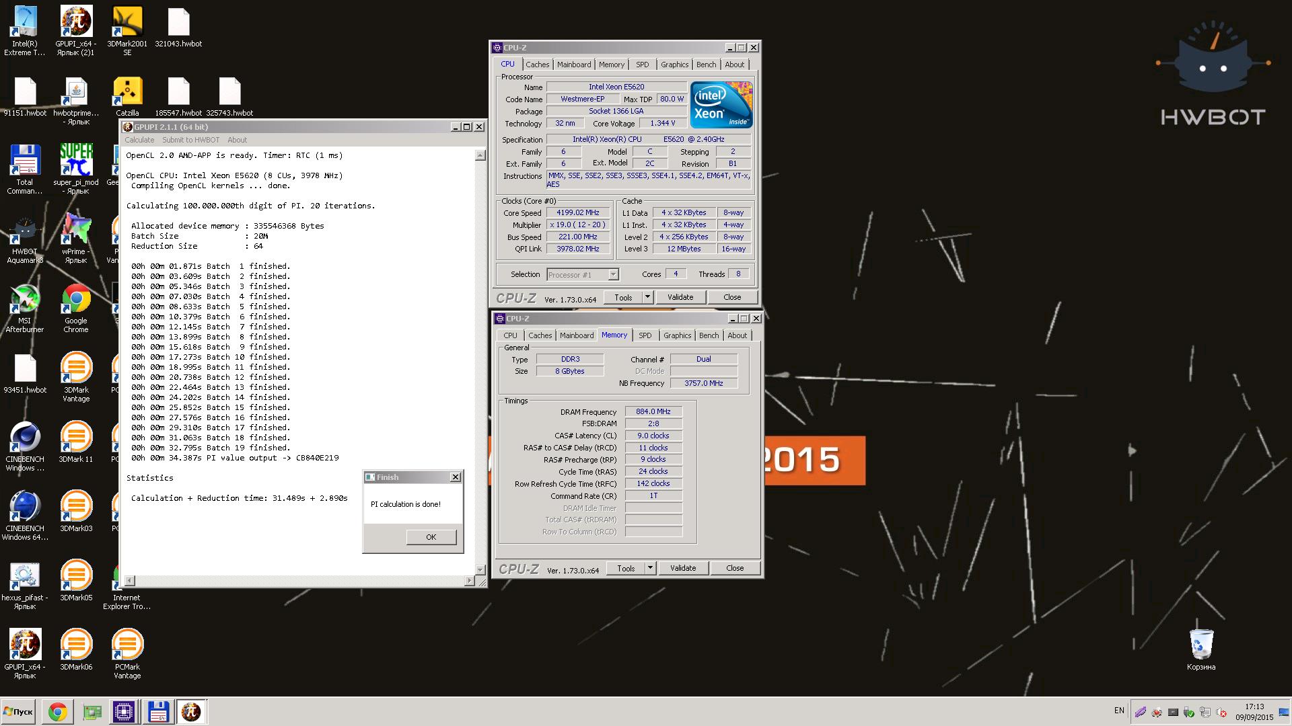Launch the wPrime shortcut icon
This screenshot has width=1292, height=726.
coord(76,239)
